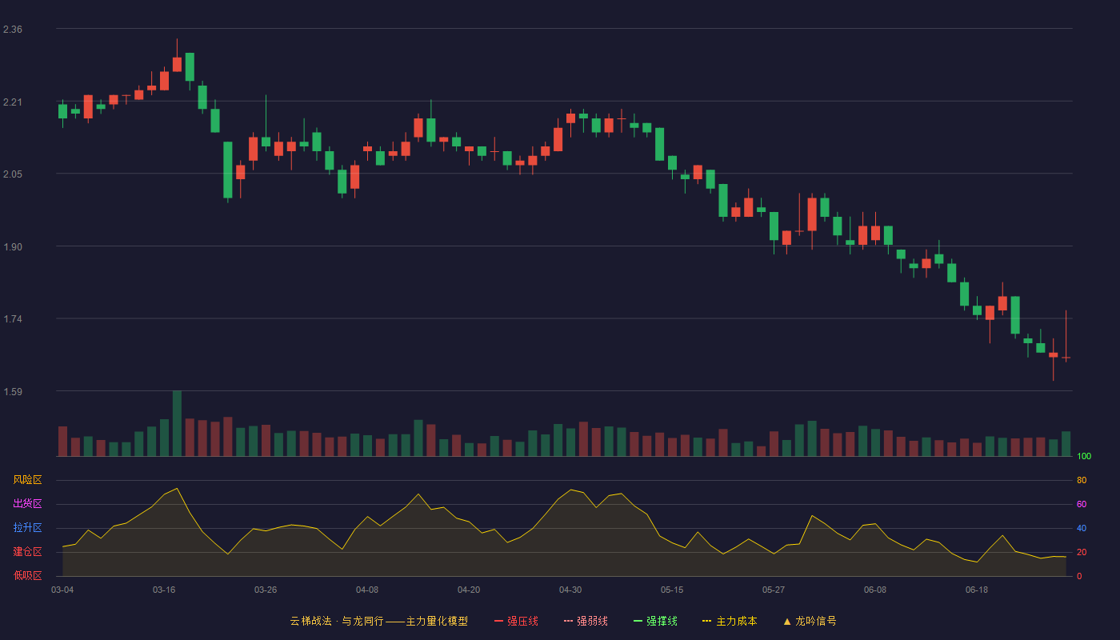This screenshot has width=1120, height=640.
Task: Click the 100 value on indicator axis
Action: (x=1084, y=456)
